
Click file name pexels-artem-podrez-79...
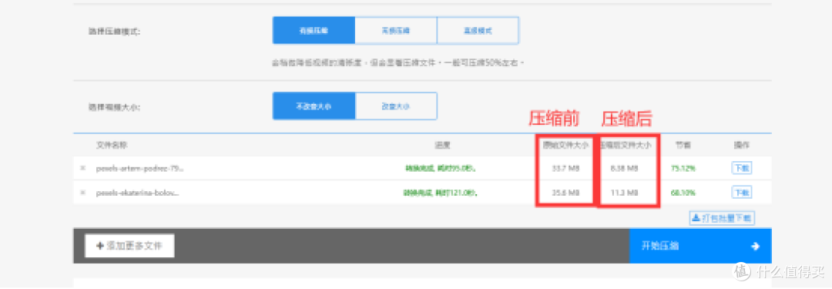[139, 169]
